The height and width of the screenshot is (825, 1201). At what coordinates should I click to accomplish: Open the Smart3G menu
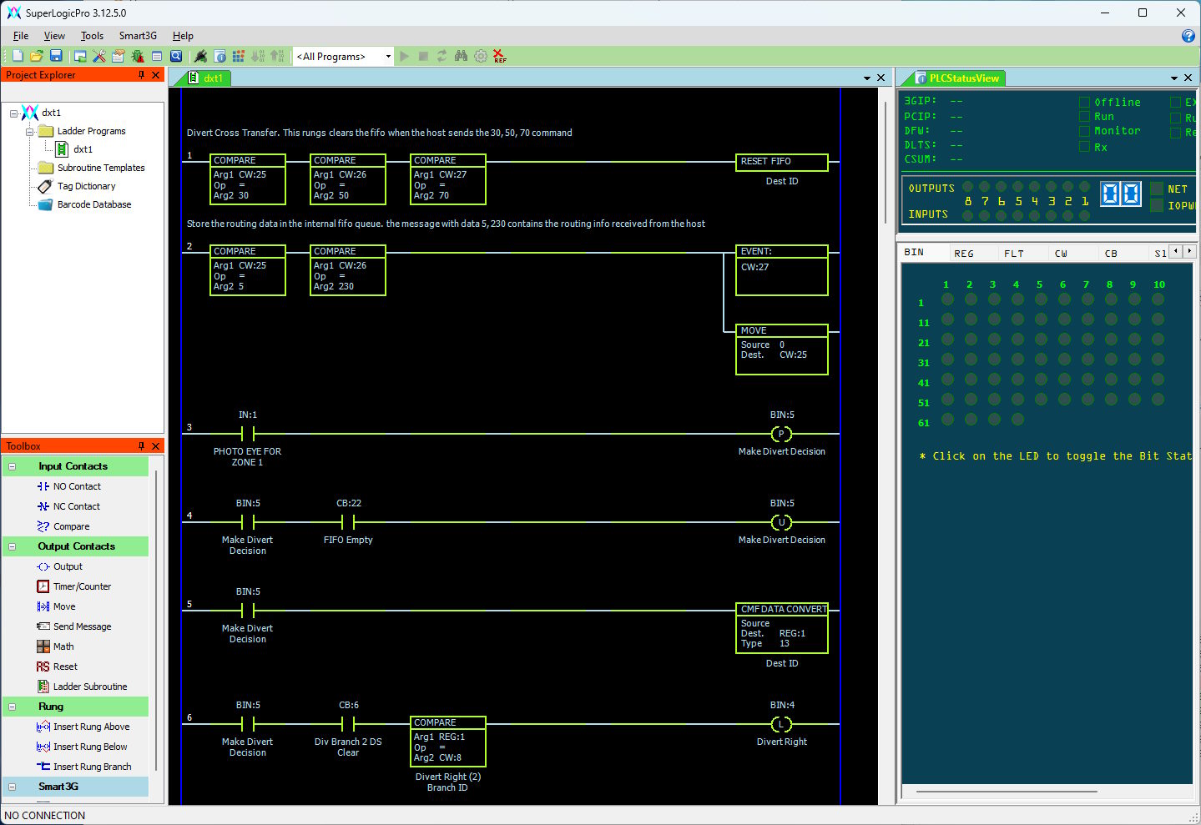coord(138,36)
